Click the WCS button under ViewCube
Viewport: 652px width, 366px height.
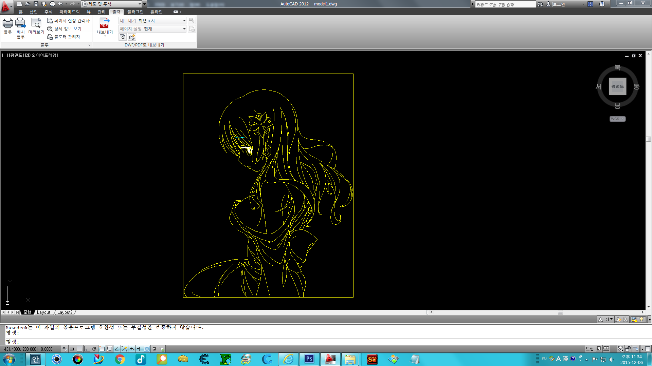tap(617, 119)
